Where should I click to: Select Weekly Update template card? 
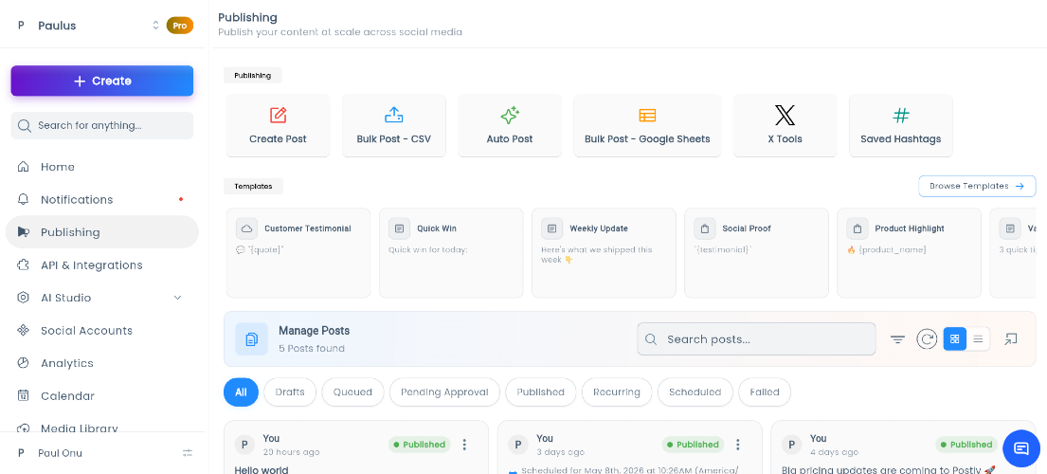[604, 253]
